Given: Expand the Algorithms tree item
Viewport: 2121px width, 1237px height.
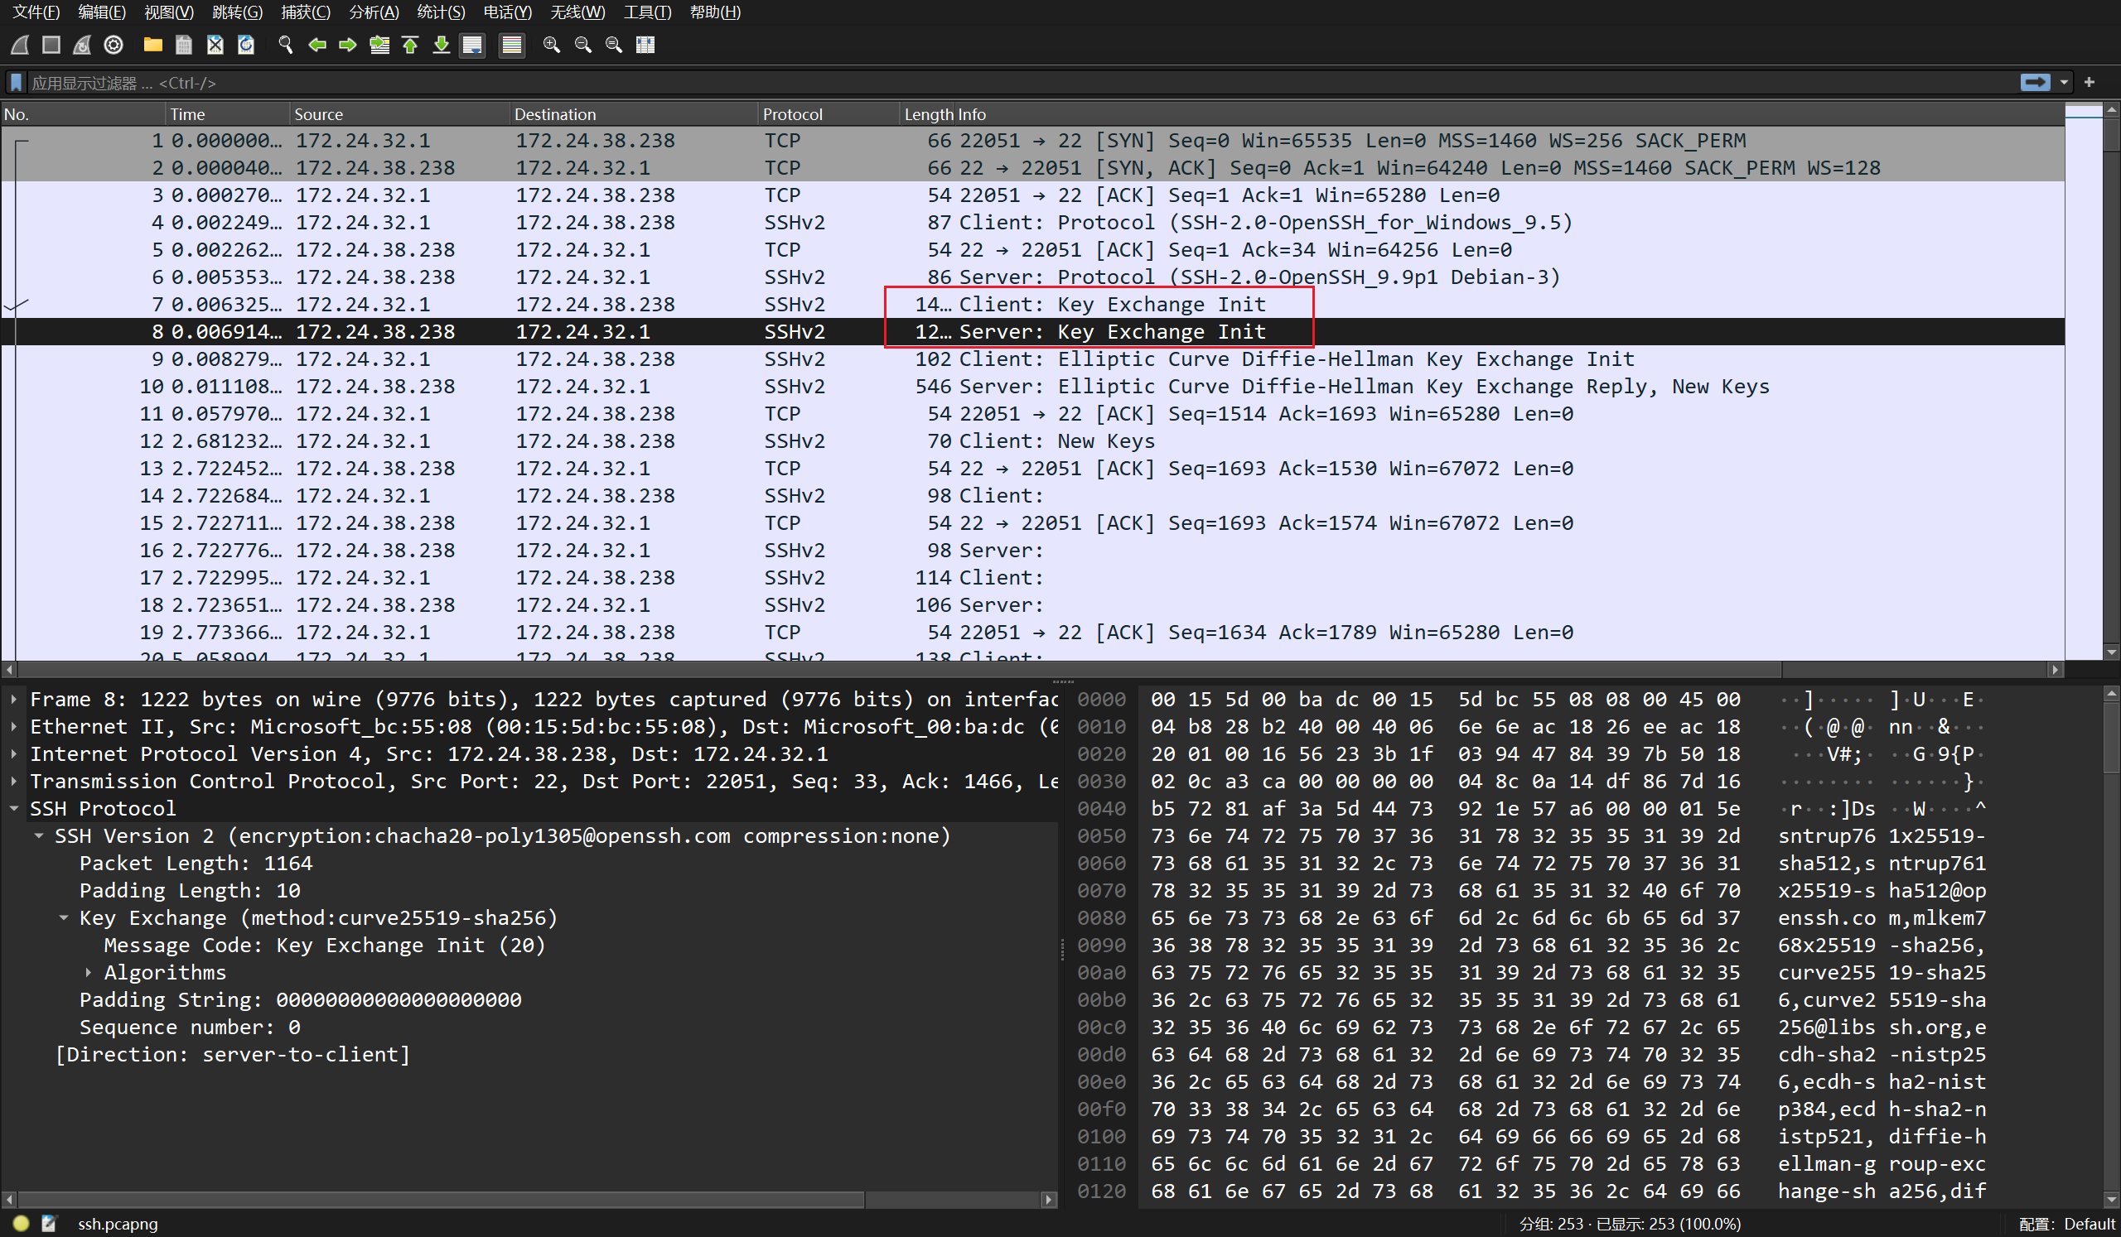Looking at the screenshot, I should tap(89, 972).
